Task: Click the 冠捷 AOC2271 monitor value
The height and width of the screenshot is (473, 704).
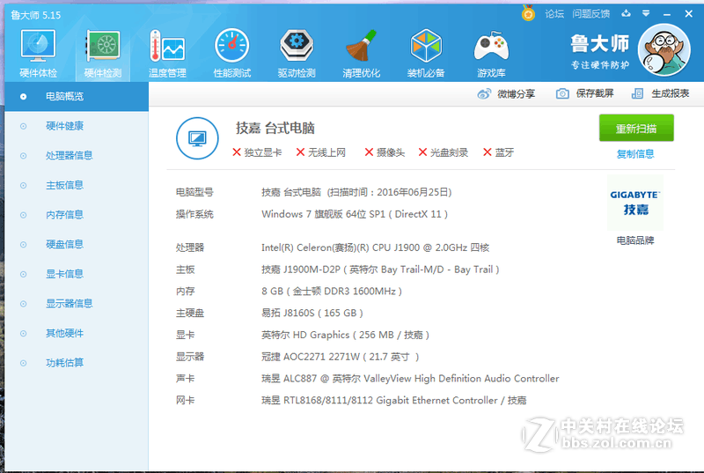Action: (341, 357)
